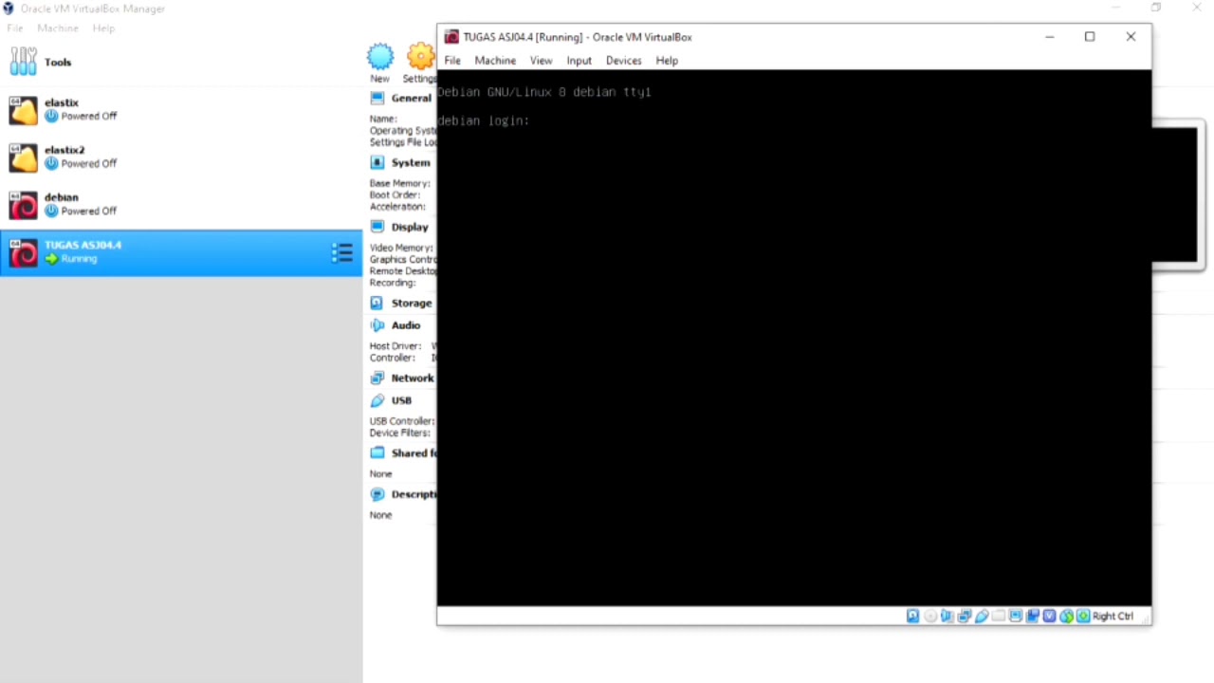Viewport: 1214px width, 683px height.
Task: Click the Description section icon
Action: 377,494
